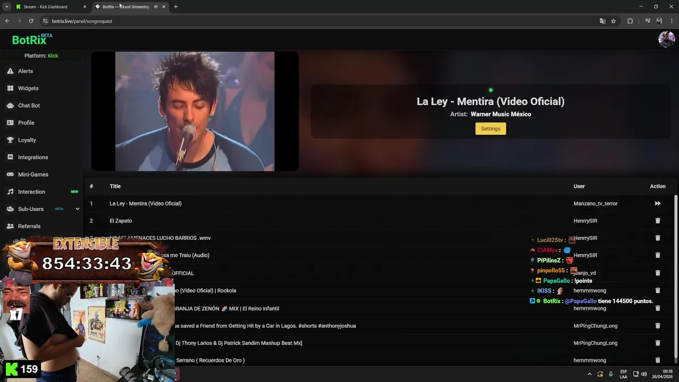Switch the ESP LAA keyboard language indicator
Image resolution: width=679 pixels, height=382 pixels.
pyautogui.click(x=624, y=374)
